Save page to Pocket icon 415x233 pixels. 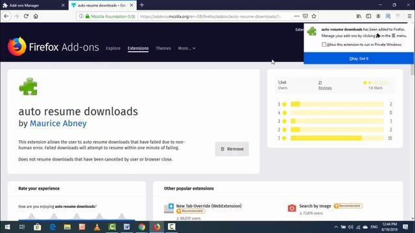pos(305,16)
